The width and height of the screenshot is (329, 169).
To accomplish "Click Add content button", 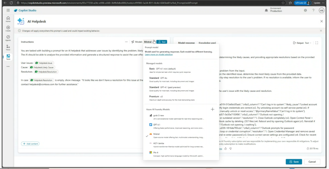I will coord(30,144).
